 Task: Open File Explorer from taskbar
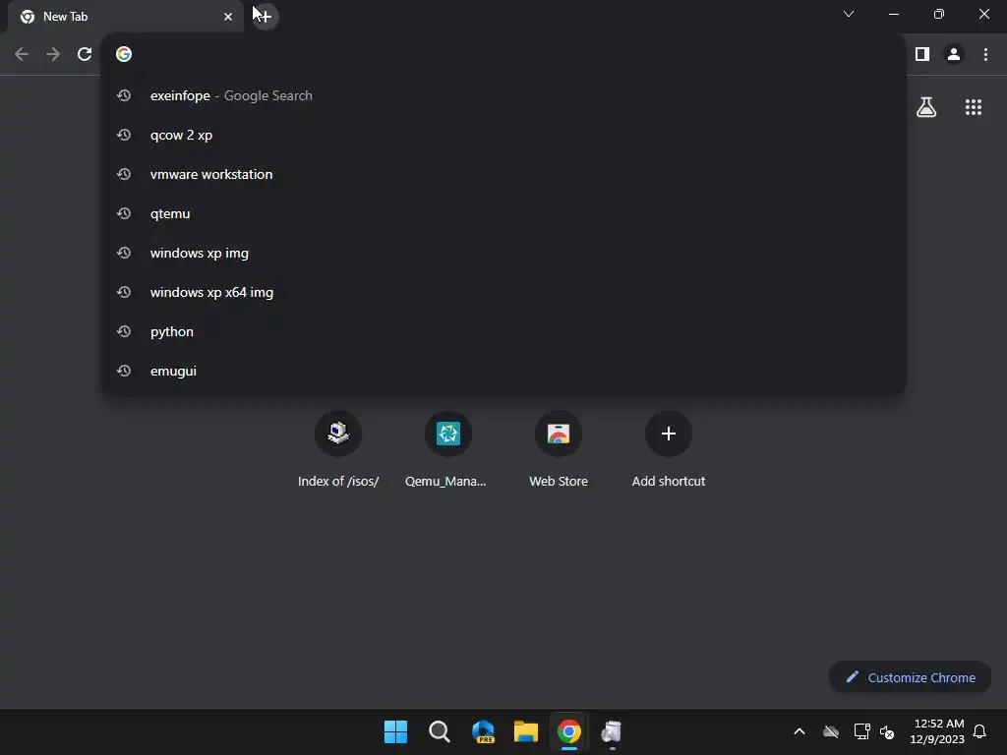click(526, 731)
